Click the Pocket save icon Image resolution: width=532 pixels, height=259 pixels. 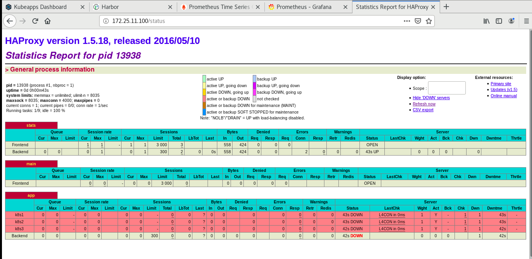(x=417, y=21)
